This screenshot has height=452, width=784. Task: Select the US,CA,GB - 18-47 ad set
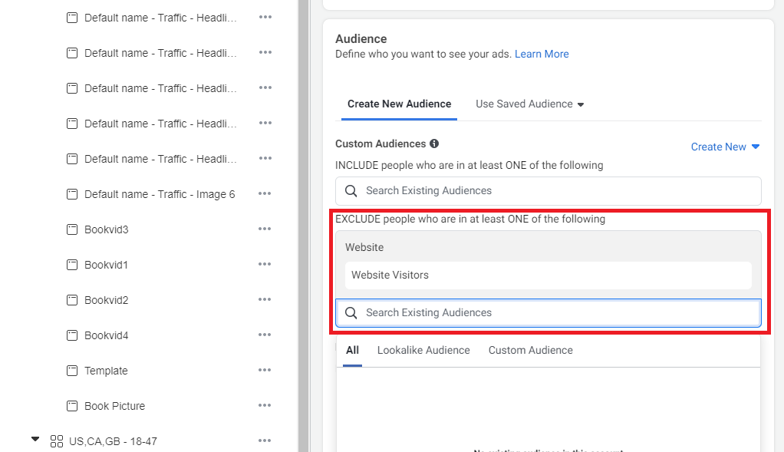click(113, 441)
